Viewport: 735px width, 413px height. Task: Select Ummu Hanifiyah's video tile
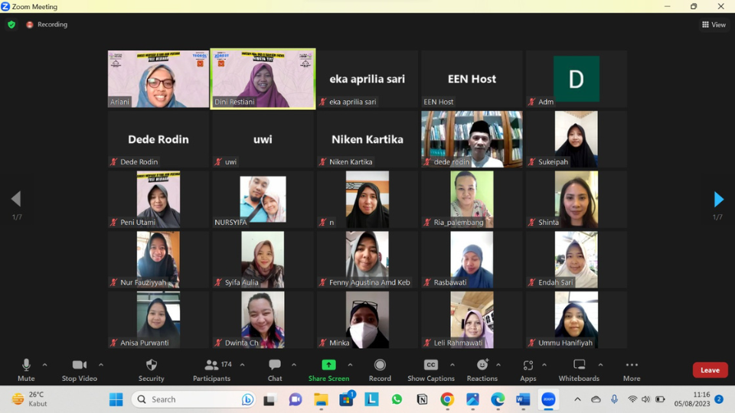click(576, 320)
